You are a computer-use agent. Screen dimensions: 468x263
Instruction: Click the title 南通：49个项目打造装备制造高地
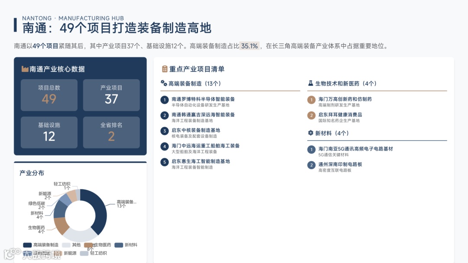[117, 28]
